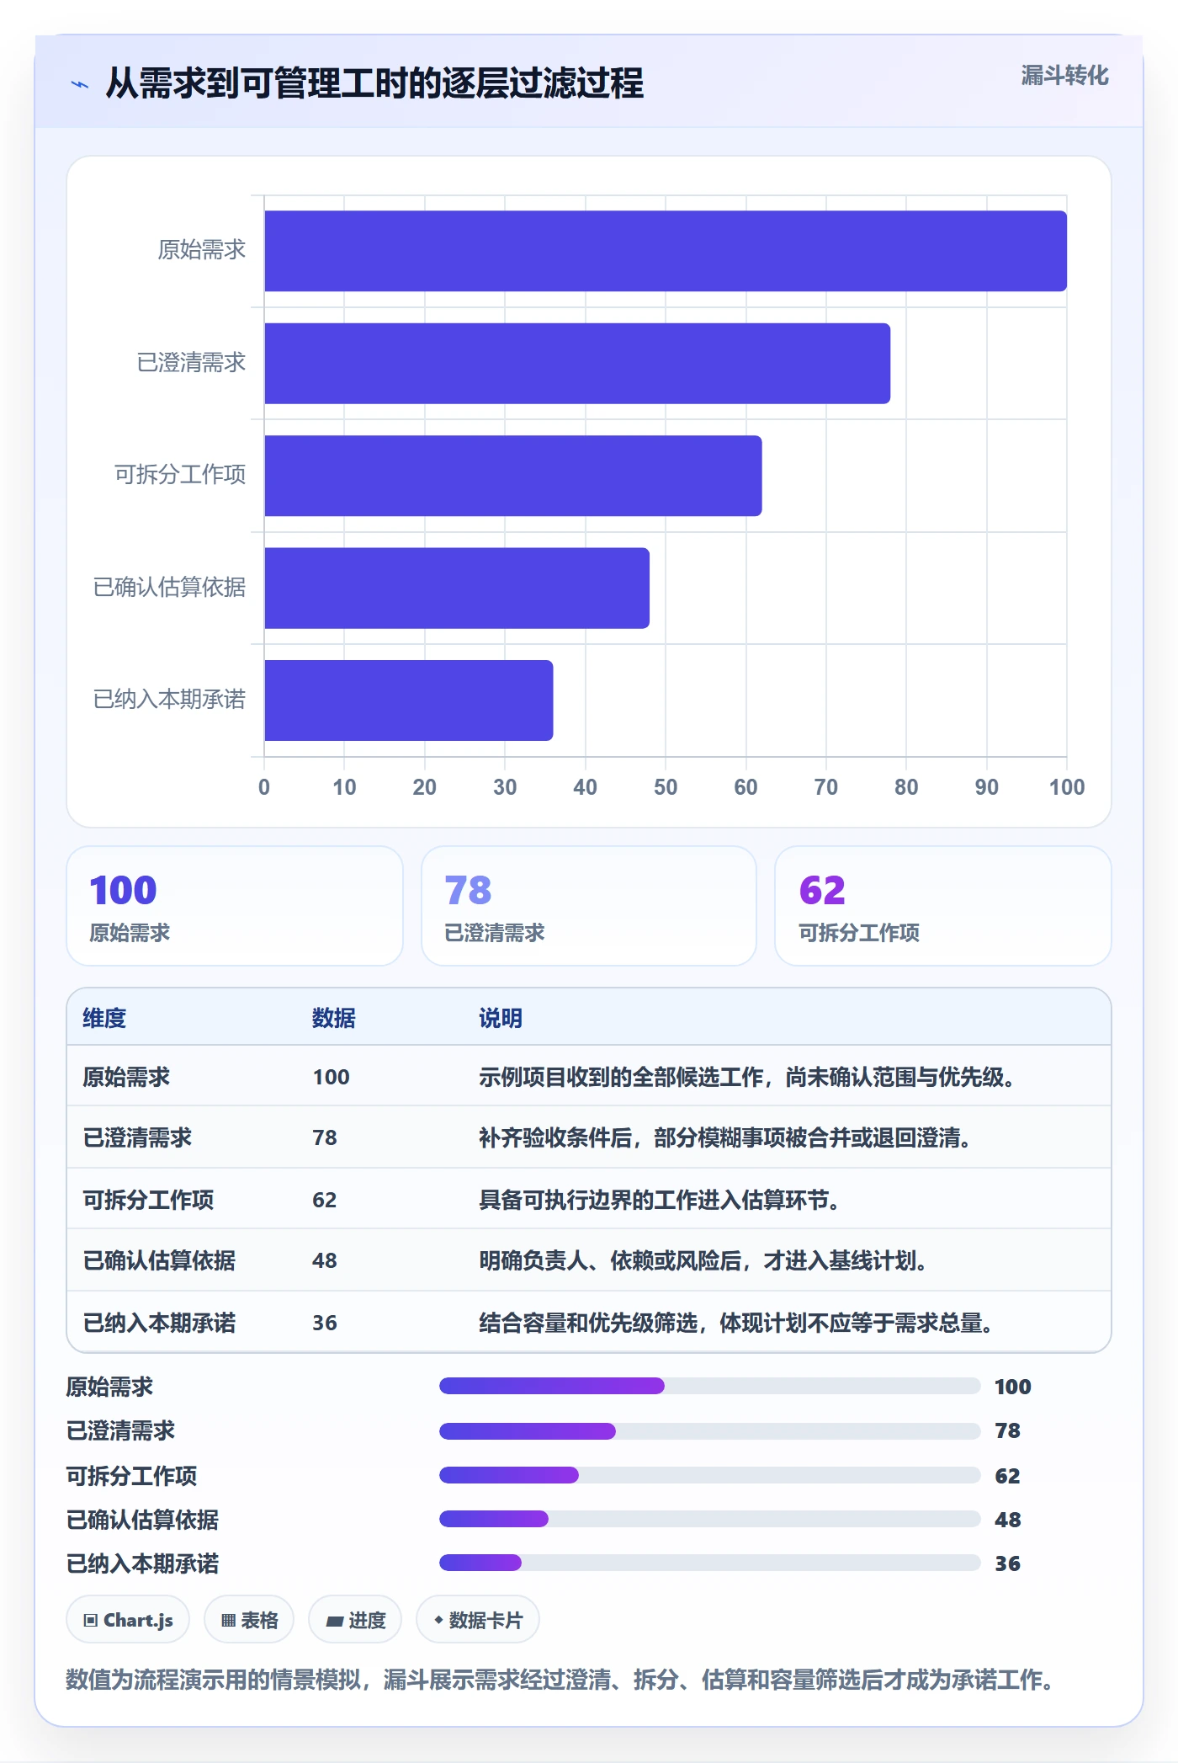Click the 已确认估算依据 bar in the chart

point(457,589)
